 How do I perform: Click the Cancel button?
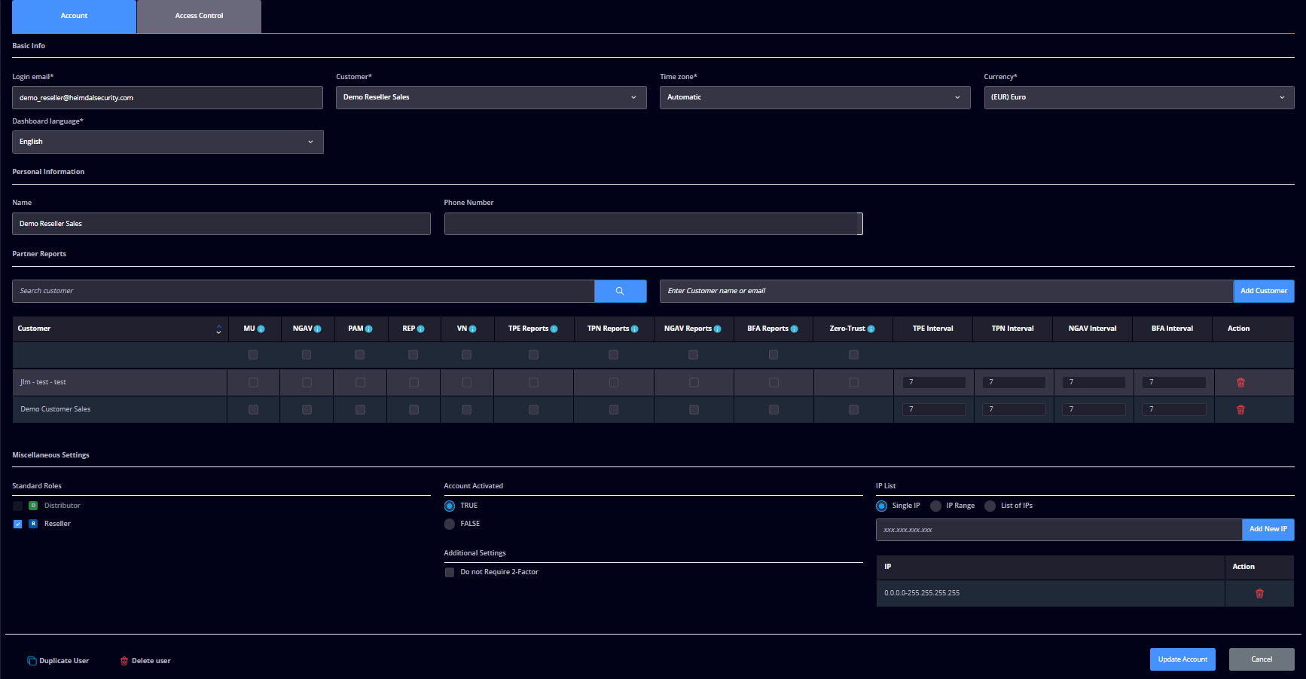point(1262,659)
